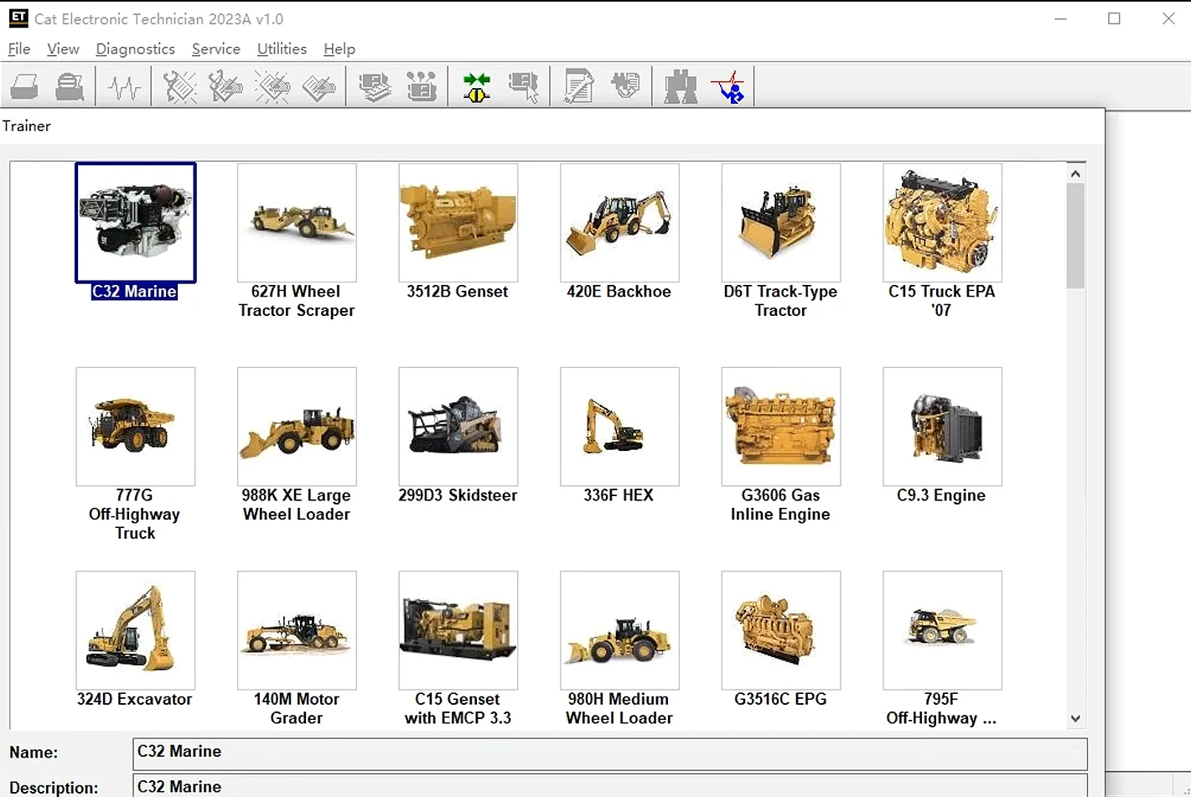Click the Print to file icon

tap(70, 86)
